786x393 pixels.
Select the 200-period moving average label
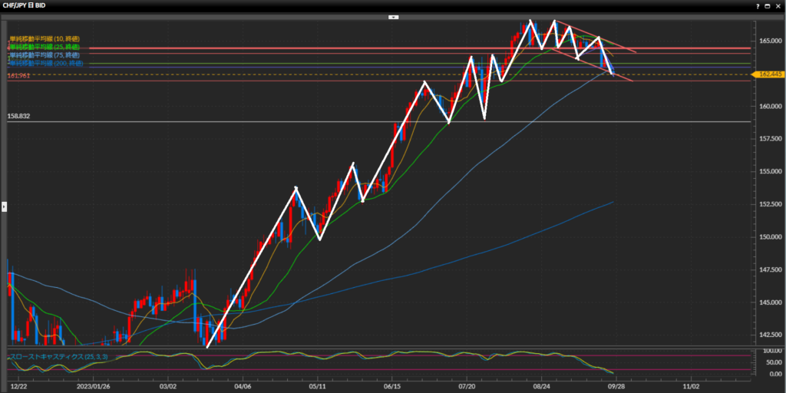[x=45, y=64]
